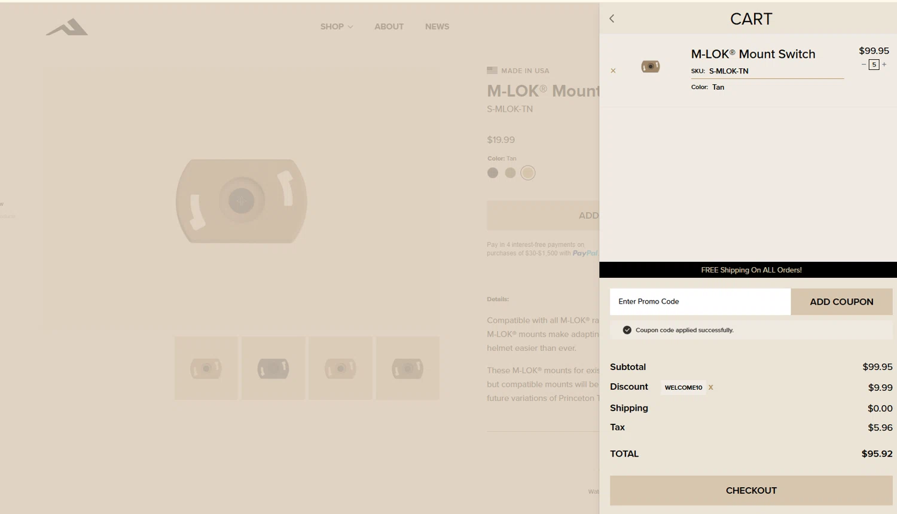Select the Tan color swatch
Viewport: 897px width, 514px height.
click(x=527, y=173)
